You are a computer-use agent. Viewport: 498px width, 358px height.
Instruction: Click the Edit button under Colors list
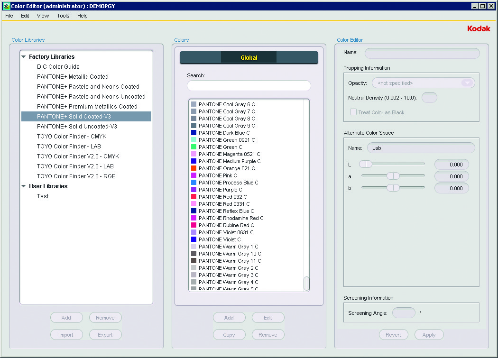[x=268, y=318]
